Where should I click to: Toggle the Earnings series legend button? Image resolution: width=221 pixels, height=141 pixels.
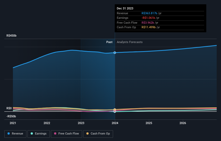coord(38,134)
